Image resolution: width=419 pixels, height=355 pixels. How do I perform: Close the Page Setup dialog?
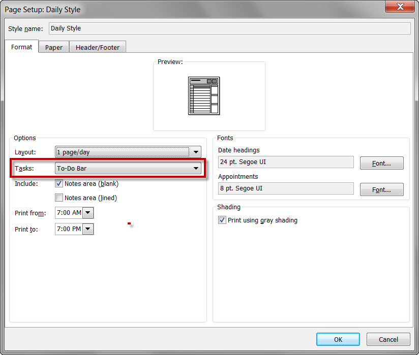400,7
